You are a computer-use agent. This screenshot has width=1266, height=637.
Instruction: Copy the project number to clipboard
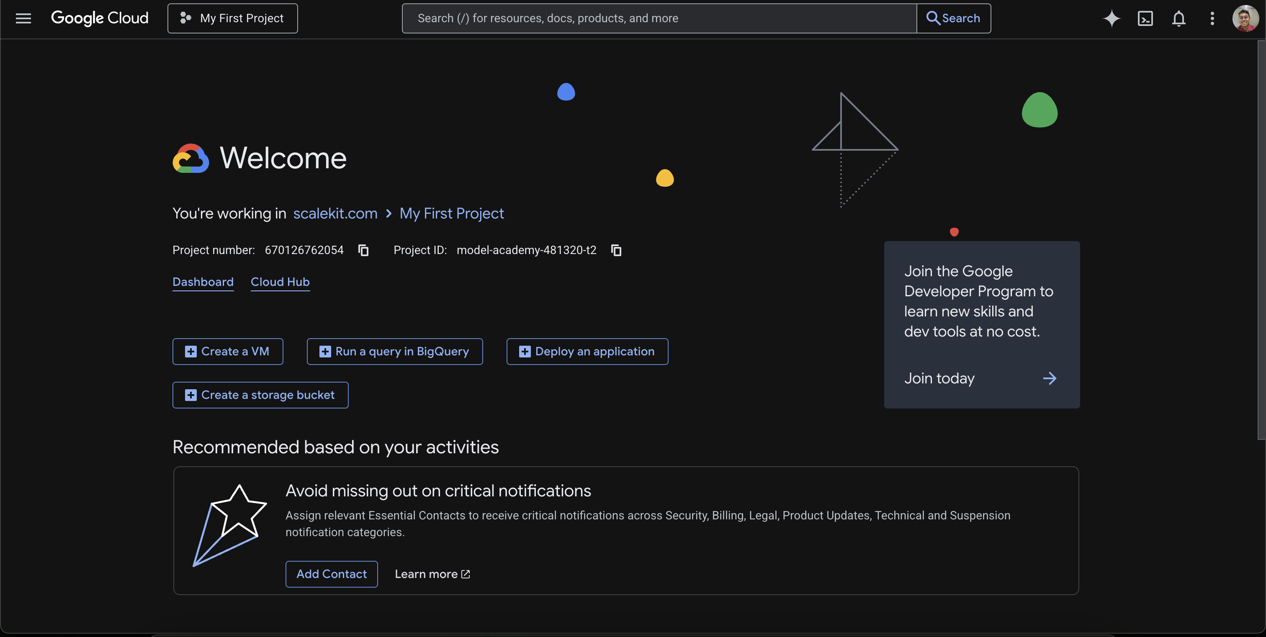pyautogui.click(x=363, y=250)
